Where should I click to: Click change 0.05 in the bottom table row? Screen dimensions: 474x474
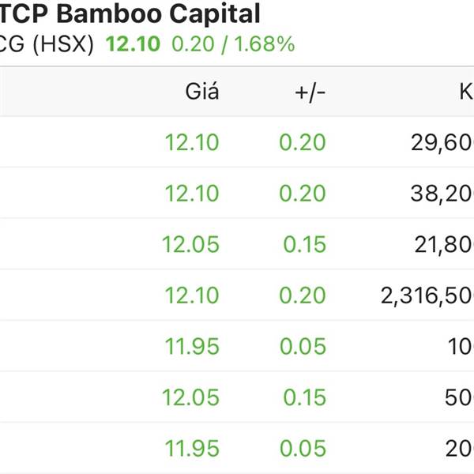coord(303,448)
